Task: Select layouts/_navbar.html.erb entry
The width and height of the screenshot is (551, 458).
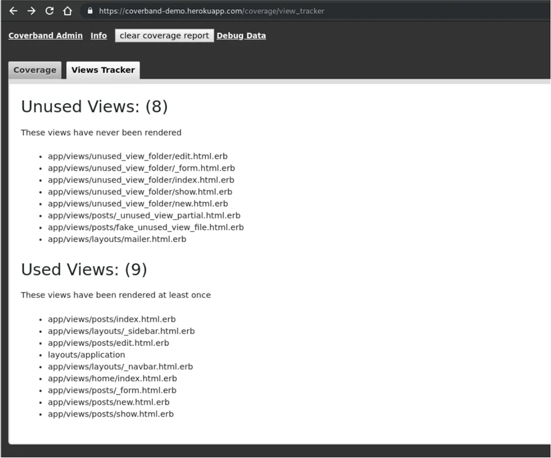Action: 120,367
